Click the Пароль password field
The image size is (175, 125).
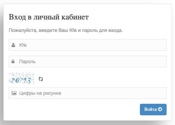88,61
